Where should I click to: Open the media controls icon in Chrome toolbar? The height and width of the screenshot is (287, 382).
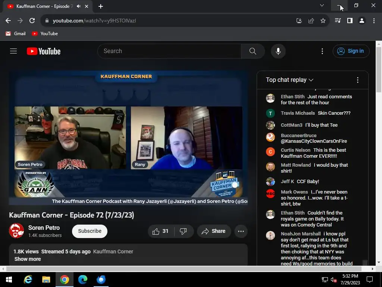tap(338, 21)
